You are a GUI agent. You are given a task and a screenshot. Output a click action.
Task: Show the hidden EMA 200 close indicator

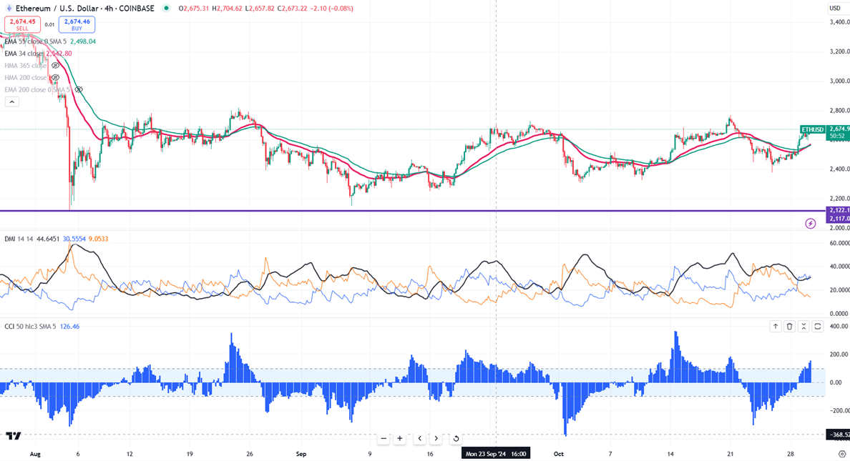coord(79,89)
